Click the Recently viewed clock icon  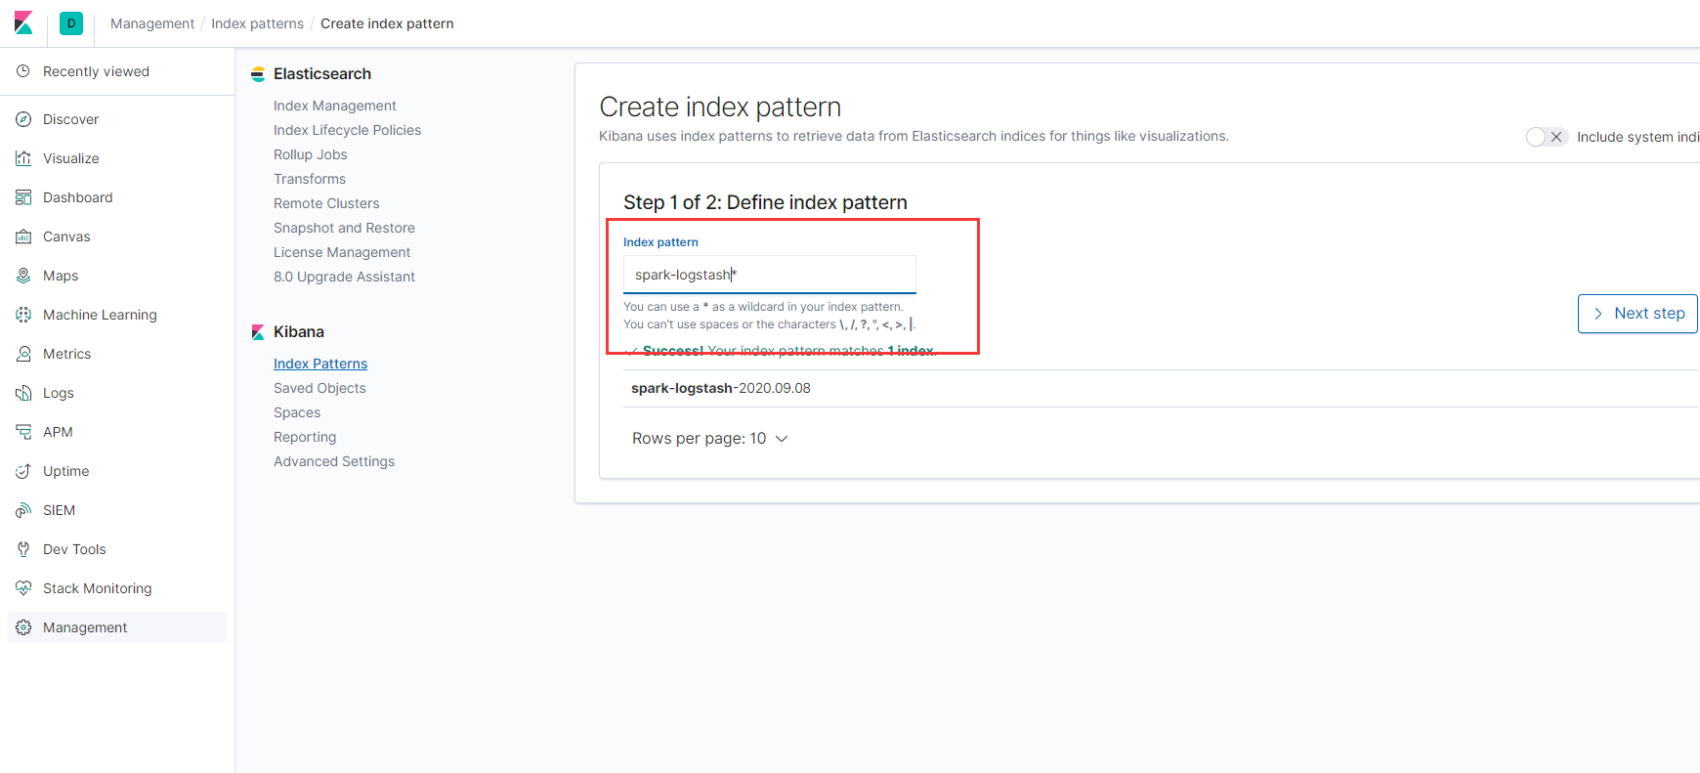(23, 71)
